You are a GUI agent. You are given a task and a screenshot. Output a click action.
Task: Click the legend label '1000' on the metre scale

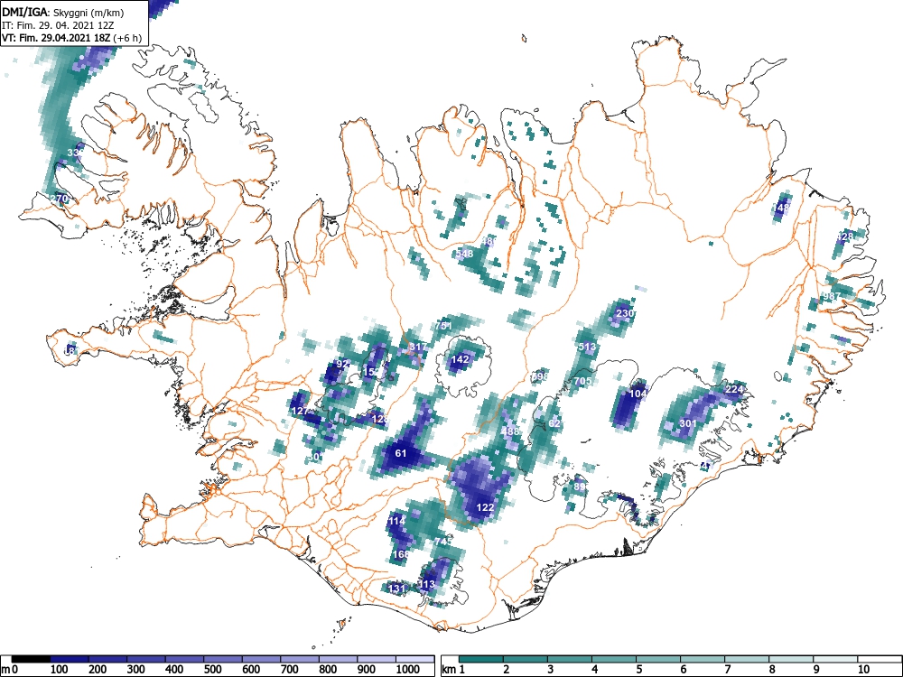(408, 670)
